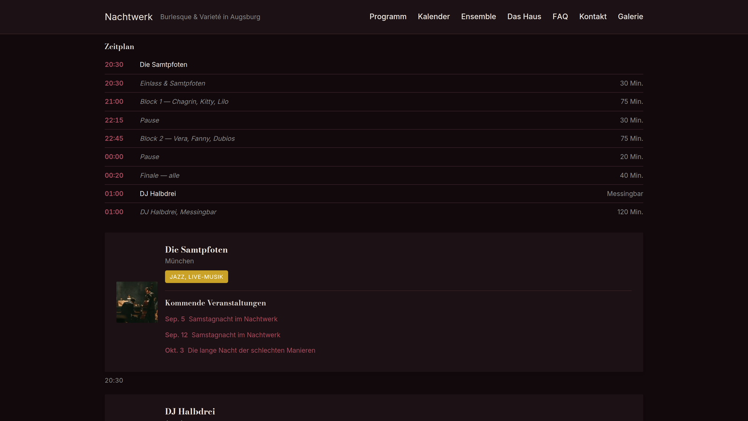Click the 00:00 Pause time label
Viewport: 748px width, 421px height.
[114, 157]
